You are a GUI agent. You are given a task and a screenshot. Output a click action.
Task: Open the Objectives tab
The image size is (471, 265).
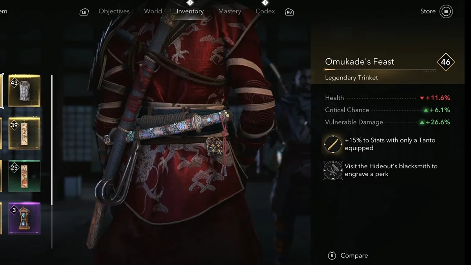(x=114, y=11)
